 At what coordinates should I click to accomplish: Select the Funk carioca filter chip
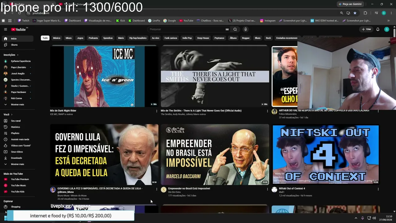click(171, 38)
